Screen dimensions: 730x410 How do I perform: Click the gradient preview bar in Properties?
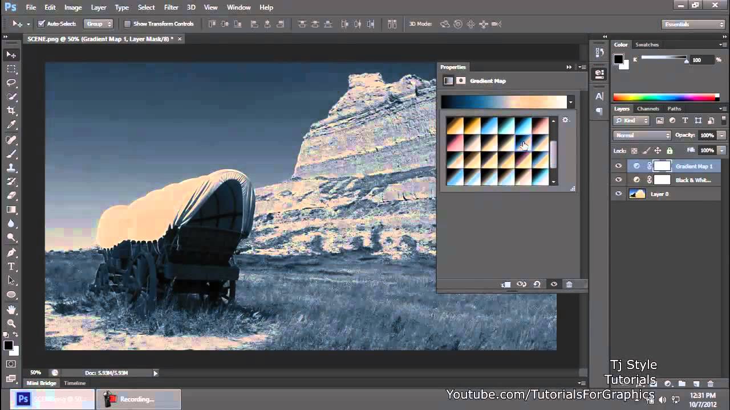(x=504, y=102)
